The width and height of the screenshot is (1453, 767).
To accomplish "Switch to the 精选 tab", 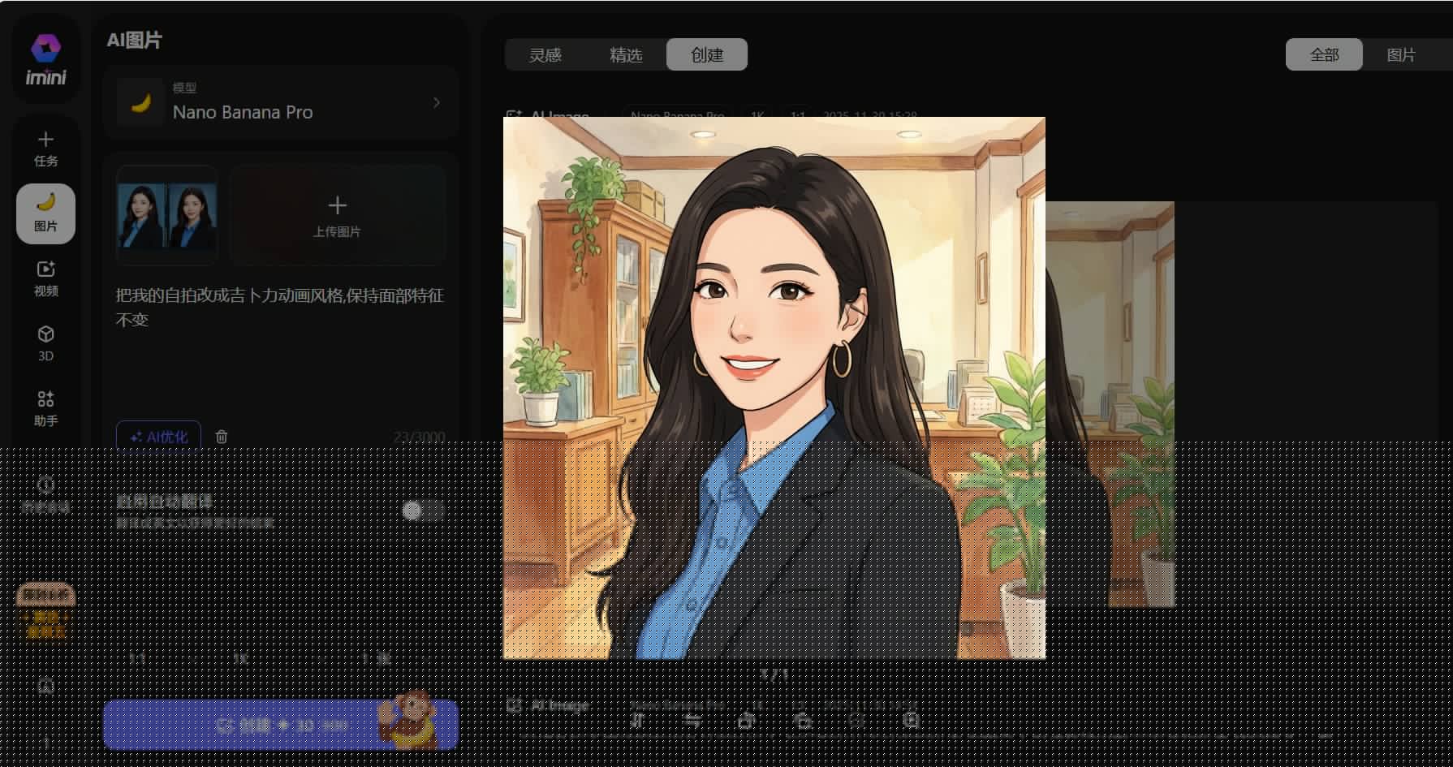I will [x=625, y=55].
